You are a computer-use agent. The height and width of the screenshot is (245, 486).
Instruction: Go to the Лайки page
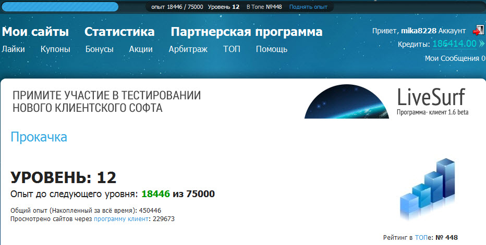pyautogui.click(x=14, y=49)
